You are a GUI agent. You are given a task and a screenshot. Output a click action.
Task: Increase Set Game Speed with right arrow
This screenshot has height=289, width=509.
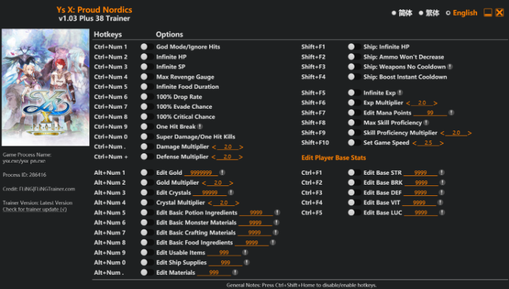(442, 143)
